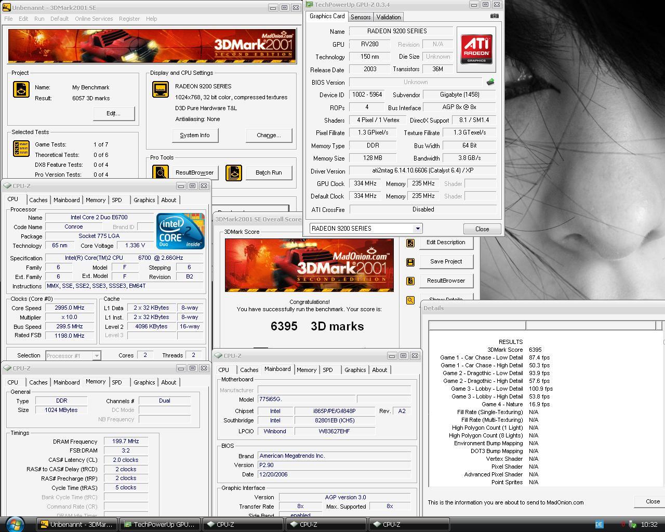
Task: Click the 6395 3D marks score text
Action: [317, 326]
